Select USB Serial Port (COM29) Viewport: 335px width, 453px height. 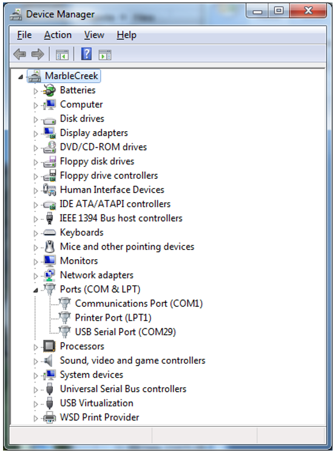tap(126, 332)
